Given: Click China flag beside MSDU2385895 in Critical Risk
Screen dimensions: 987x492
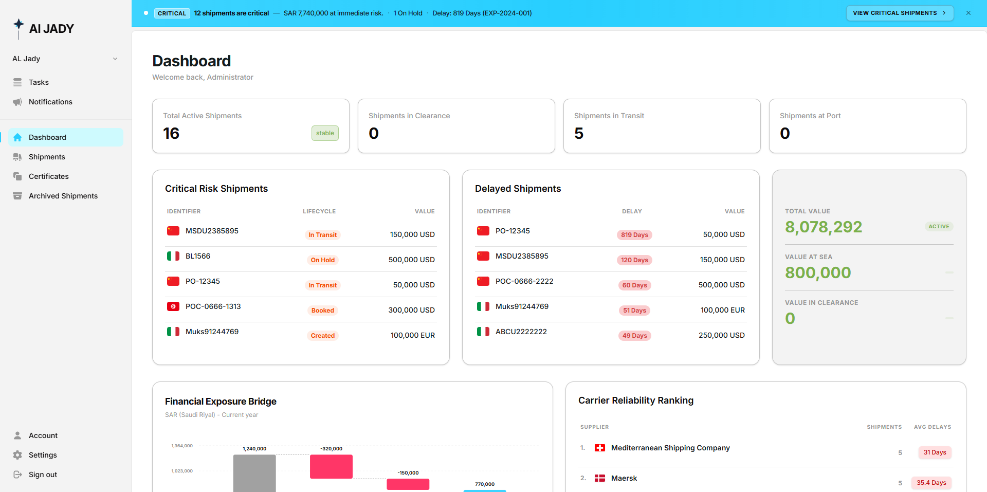Looking at the screenshot, I should point(173,231).
